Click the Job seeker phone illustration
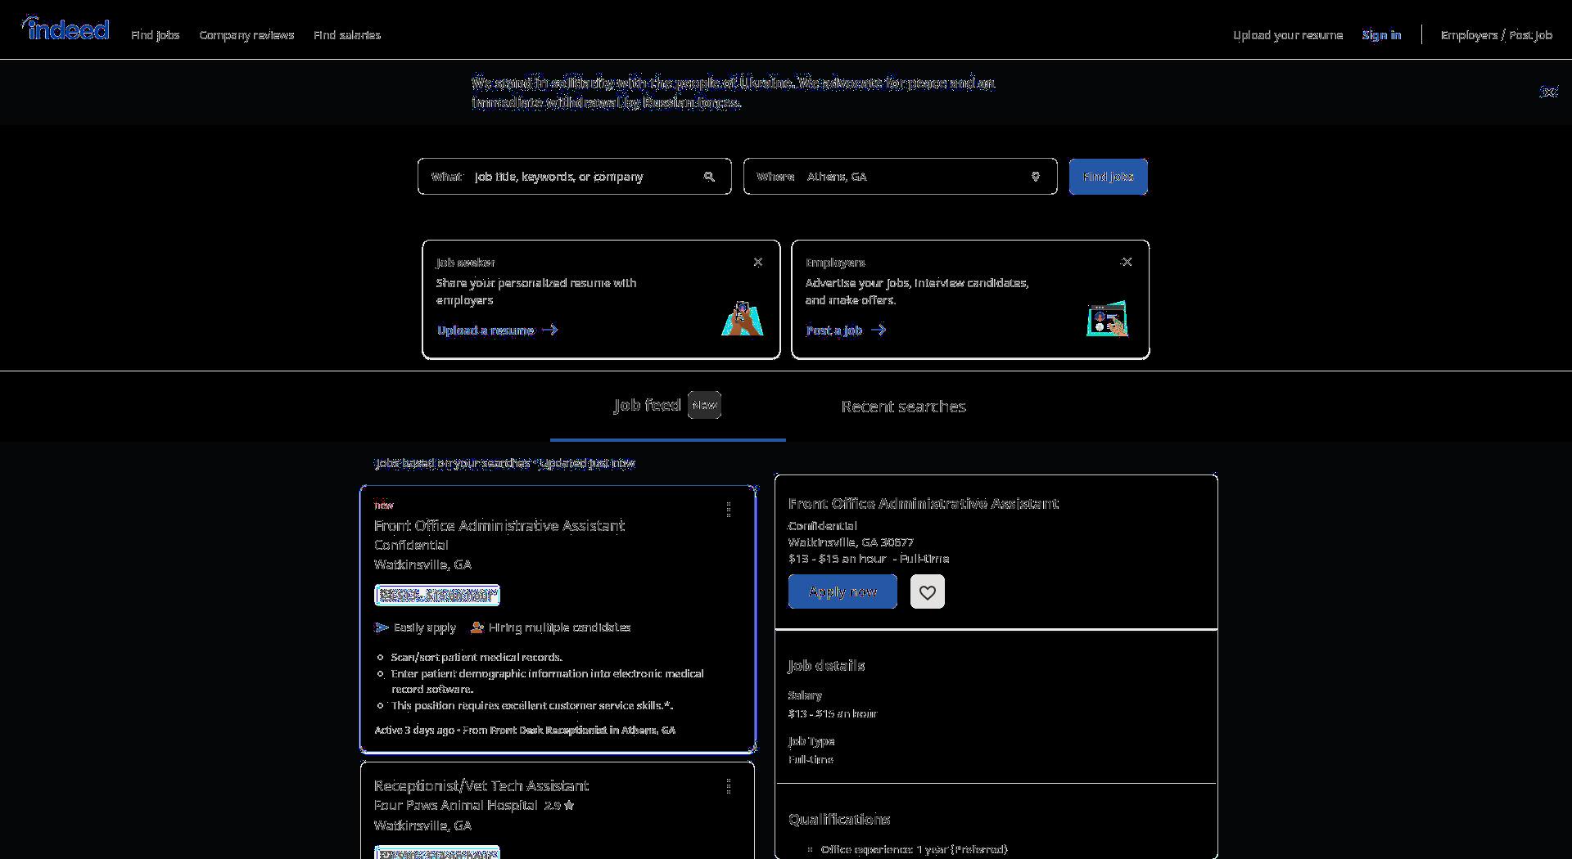 coord(742,318)
